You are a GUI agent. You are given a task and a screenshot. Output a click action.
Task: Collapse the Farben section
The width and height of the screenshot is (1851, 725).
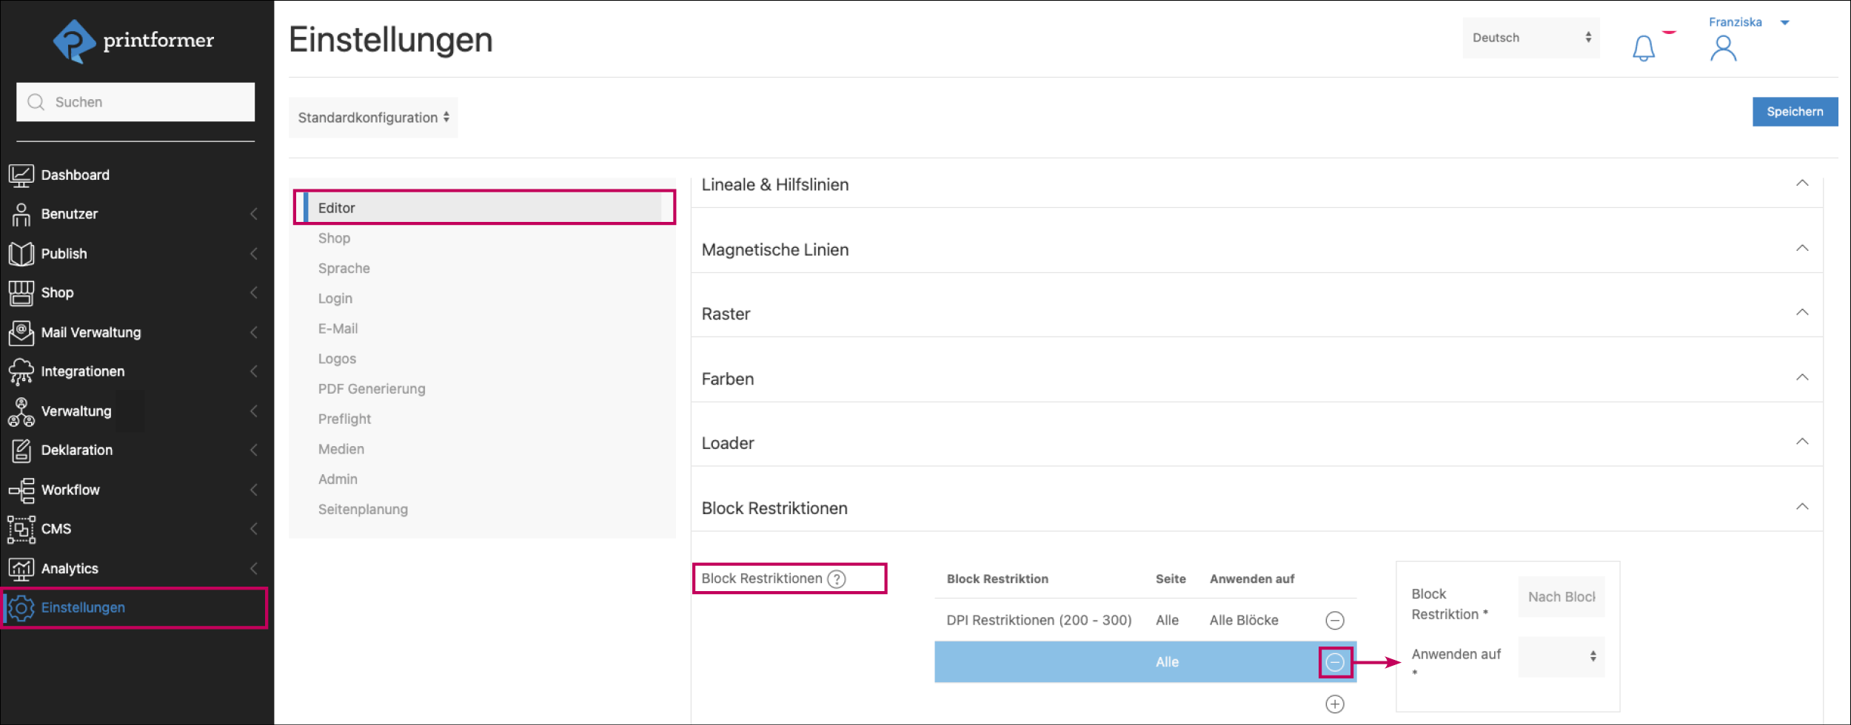1801,378
